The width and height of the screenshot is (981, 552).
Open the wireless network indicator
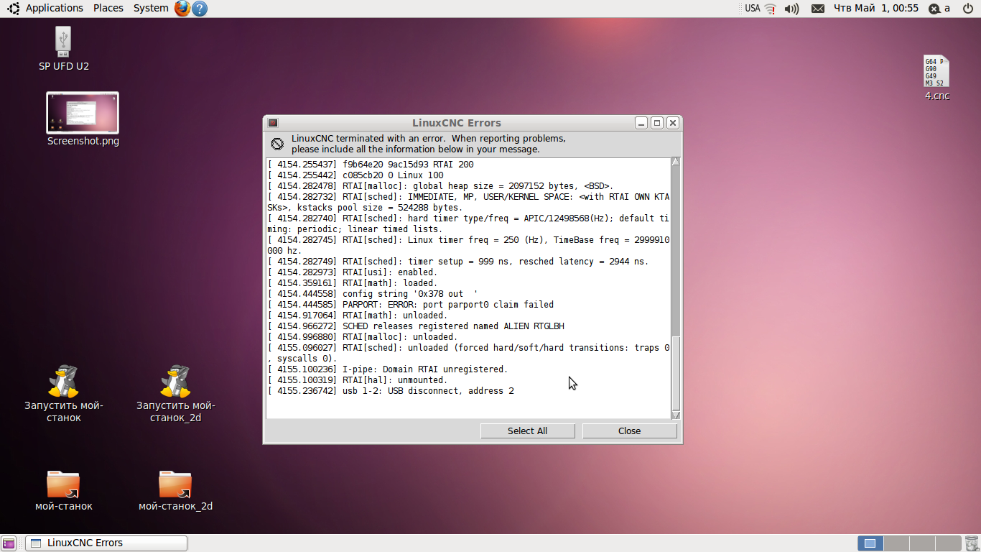click(771, 9)
